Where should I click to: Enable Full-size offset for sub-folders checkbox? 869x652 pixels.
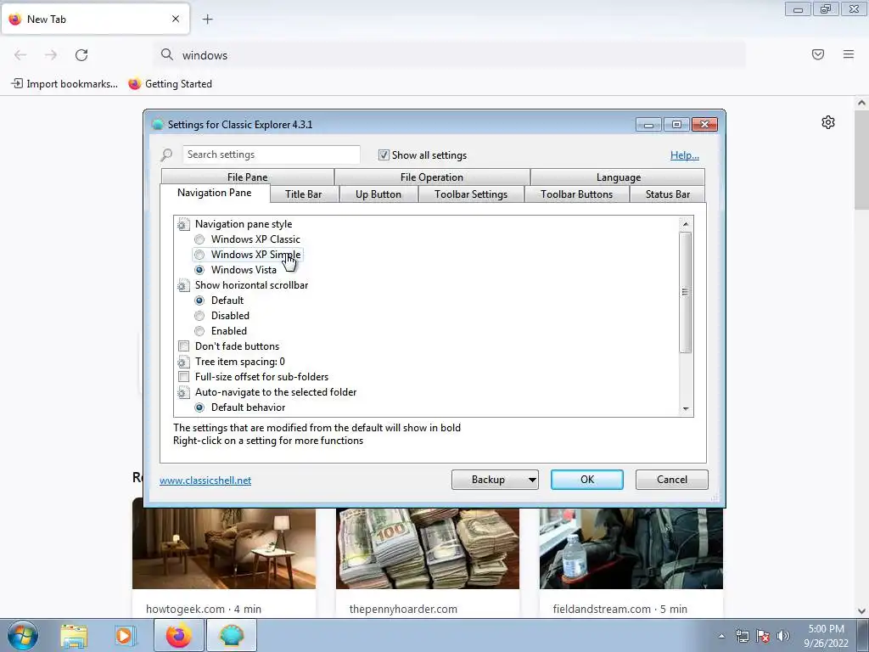coord(183,377)
